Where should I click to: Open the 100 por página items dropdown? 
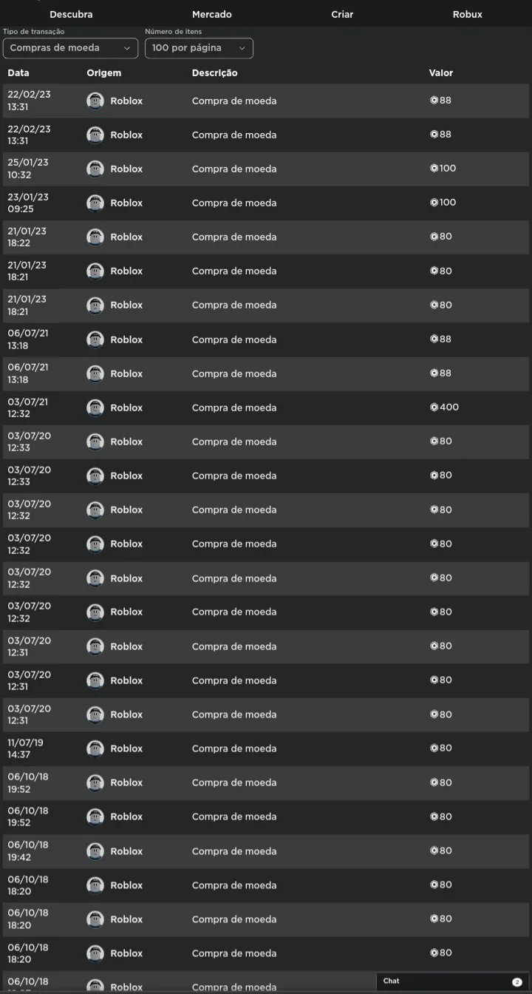(x=199, y=48)
